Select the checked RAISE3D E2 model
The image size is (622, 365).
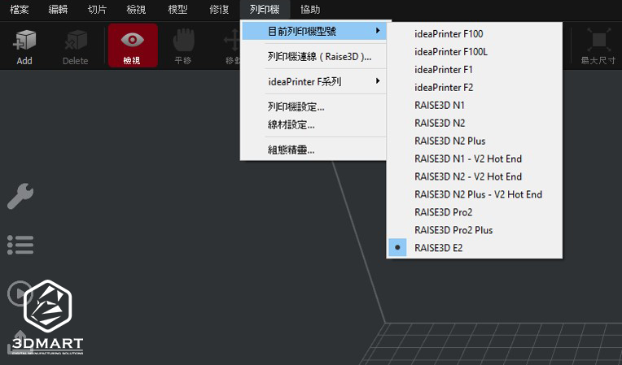475,248
